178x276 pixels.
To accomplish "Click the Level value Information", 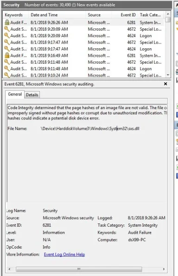I will coord(54,232).
